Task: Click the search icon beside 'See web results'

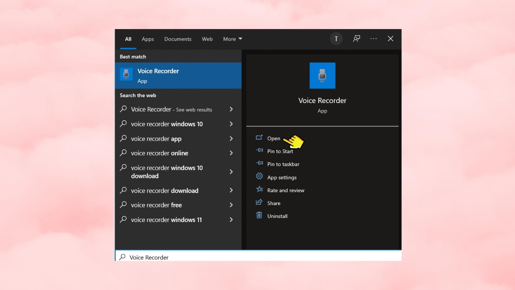Action: (x=123, y=109)
